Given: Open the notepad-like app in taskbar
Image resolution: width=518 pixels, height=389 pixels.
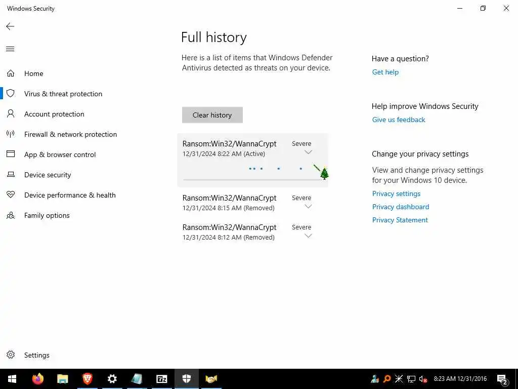Looking at the screenshot, I should click(x=137, y=379).
